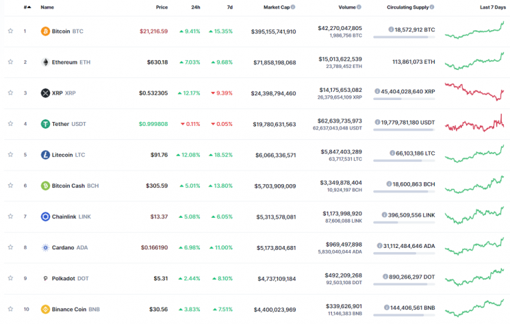
Task: Click Ethereum market cap $71,858,198,068
Action: point(275,62)
